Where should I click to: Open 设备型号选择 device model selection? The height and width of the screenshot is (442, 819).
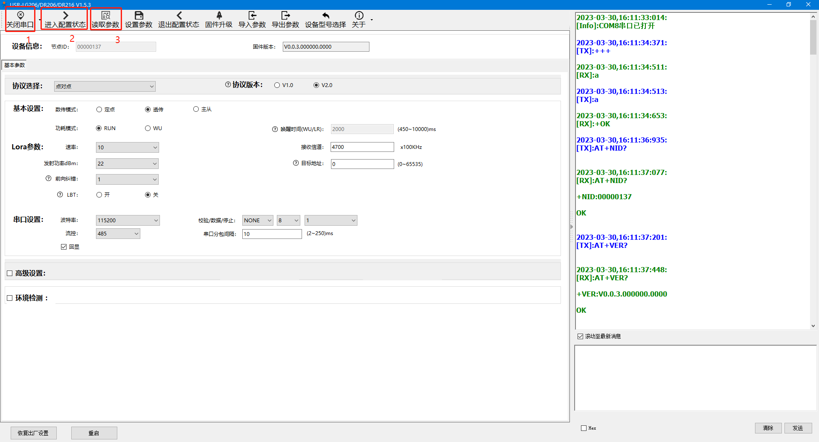[325, 20]
